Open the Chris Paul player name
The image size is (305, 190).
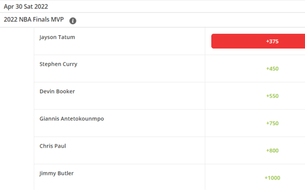[53, 146]
